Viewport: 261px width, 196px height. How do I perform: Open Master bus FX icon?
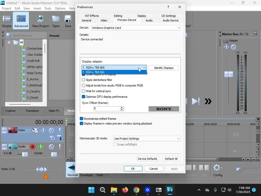point(226,47)
